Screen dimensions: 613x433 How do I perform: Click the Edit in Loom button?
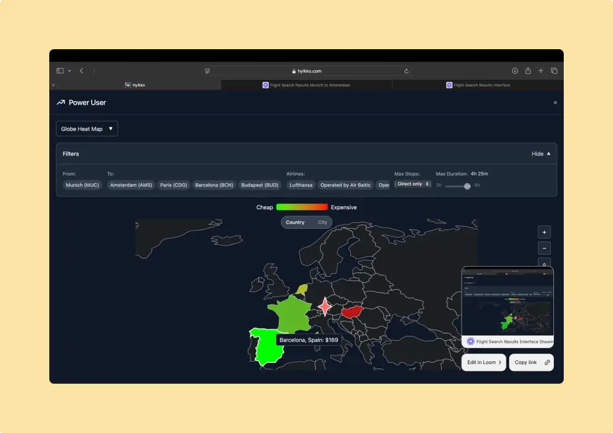(x=484, y=362)
